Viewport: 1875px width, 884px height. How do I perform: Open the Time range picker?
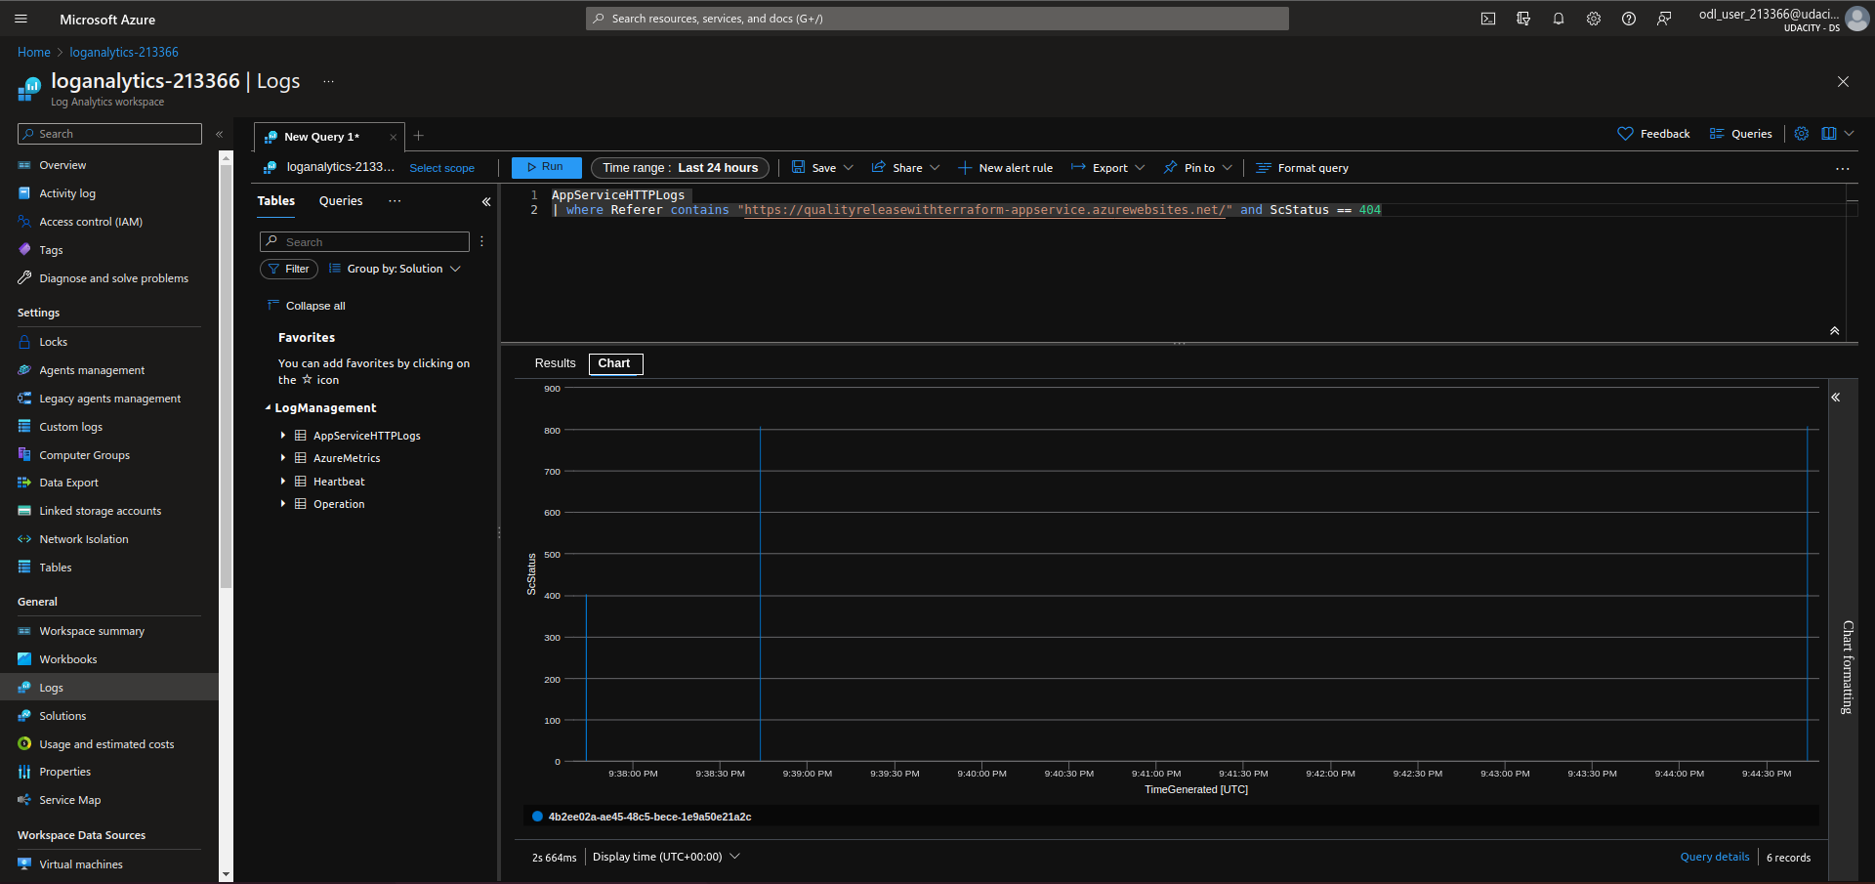coord(680,168)
